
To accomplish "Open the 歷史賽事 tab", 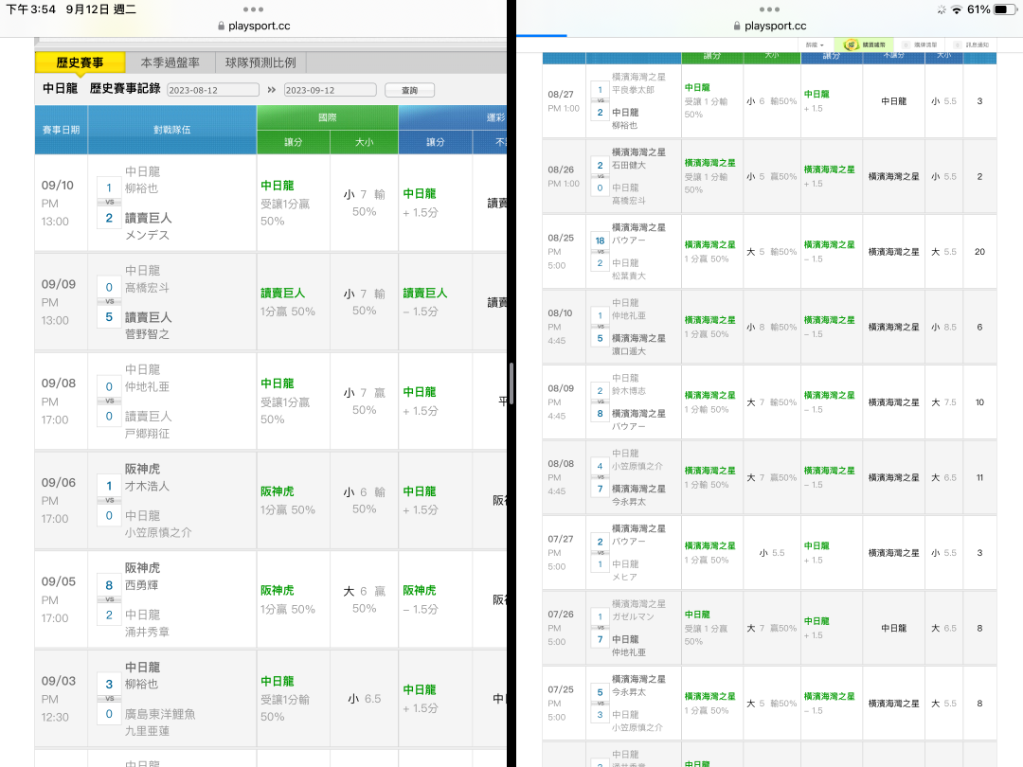I will [81, 62].
